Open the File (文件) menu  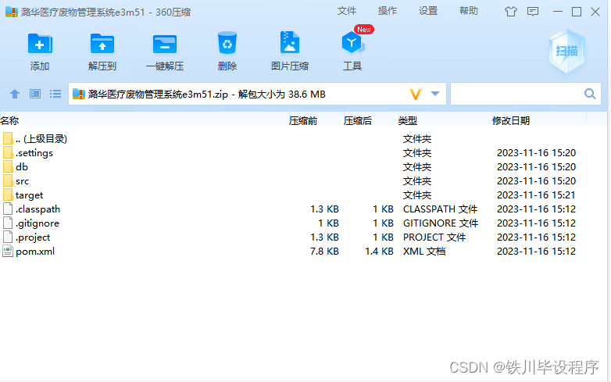[347, 11]
